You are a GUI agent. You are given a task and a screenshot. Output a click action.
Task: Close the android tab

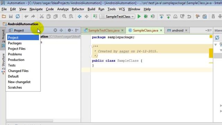(186, 30)
